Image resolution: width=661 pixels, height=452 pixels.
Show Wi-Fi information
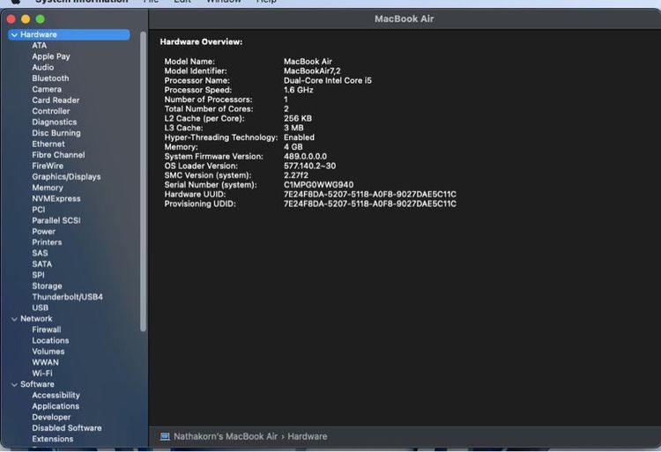pyautogui.click(x=42, y=374)
